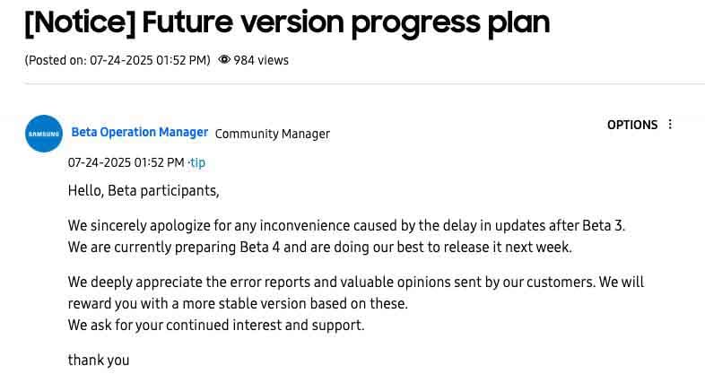Click the continued interest and support line
The width and height of the screenshot is (705, 383).
216,325
